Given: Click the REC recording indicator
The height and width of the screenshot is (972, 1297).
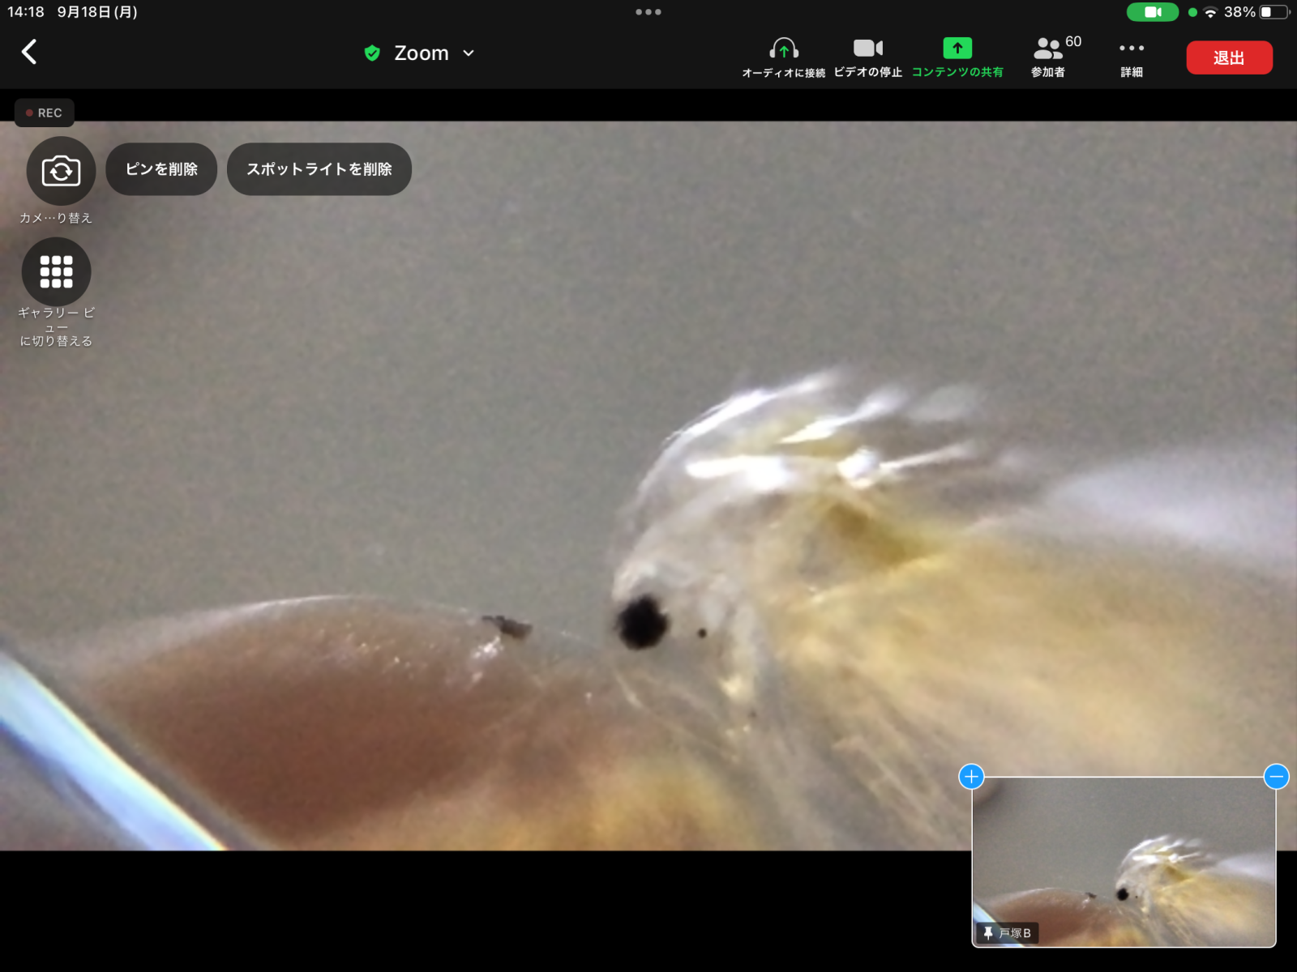Looking at the screenshot, I should pyautogui.click(x=45, y=113).
